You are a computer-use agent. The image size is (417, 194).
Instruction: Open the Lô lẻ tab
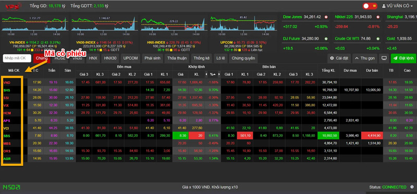coord(220,58)
